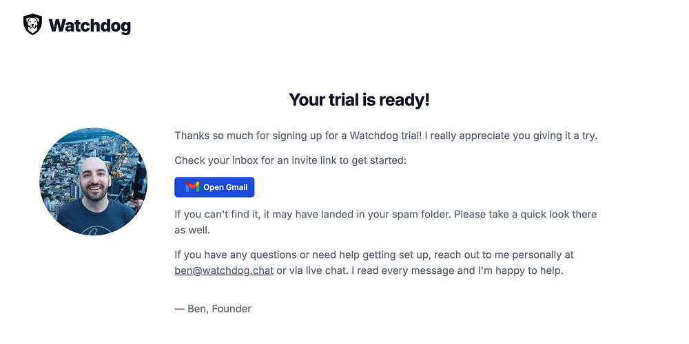Click the "Your trial is ready!" heading
Screen dimensions: 689x344
pyautogui.click(x=359, y=100)
